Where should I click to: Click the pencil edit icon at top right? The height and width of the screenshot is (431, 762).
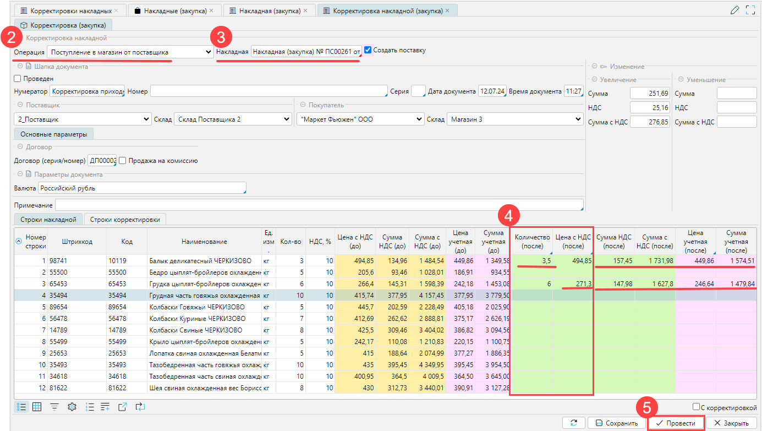click(734, 10)
